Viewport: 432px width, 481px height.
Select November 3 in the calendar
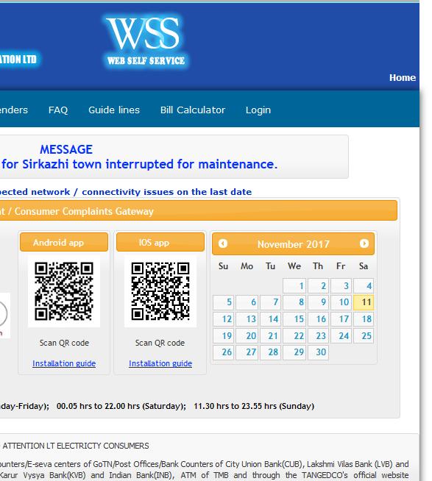pos(341,286)
